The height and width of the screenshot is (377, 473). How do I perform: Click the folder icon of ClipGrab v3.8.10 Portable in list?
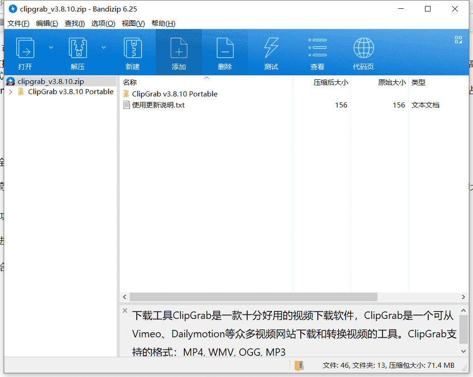pyautogui.click(x=126, y=94)
